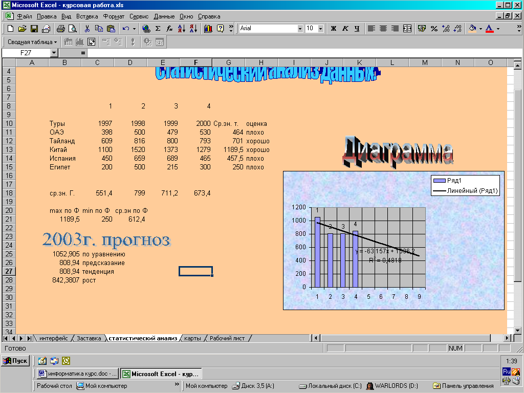Apply Percent Style format icon
Image resolution: width=524 pixels, height=393 pixels.
pyautogui.click(x=434, y=29)
